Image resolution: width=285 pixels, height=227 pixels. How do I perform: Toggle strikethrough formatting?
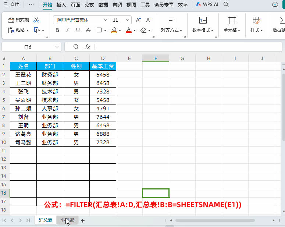coord(88,30)
